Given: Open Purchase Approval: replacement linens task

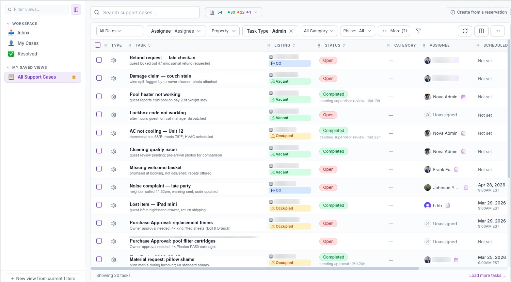Looking at the screenshot, I should [171, 222].
